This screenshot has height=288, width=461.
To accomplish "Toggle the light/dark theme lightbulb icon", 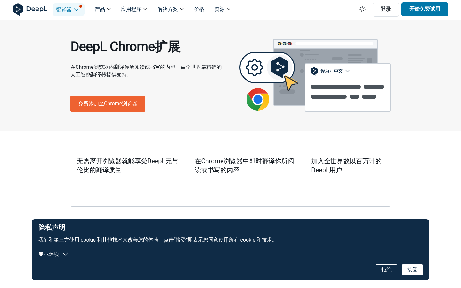I will coord(362,10).
